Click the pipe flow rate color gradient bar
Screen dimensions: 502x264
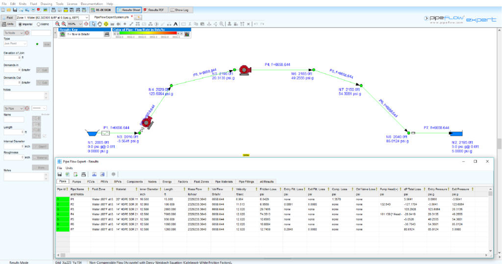[148, 33]
